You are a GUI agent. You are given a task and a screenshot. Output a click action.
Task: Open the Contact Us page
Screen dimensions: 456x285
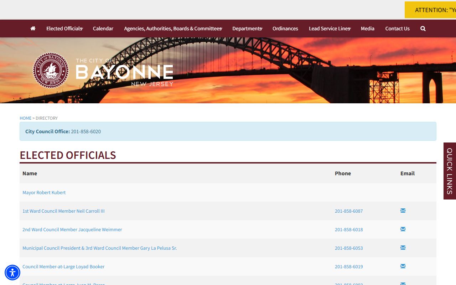pyautogui.click(x=397, y=28)
